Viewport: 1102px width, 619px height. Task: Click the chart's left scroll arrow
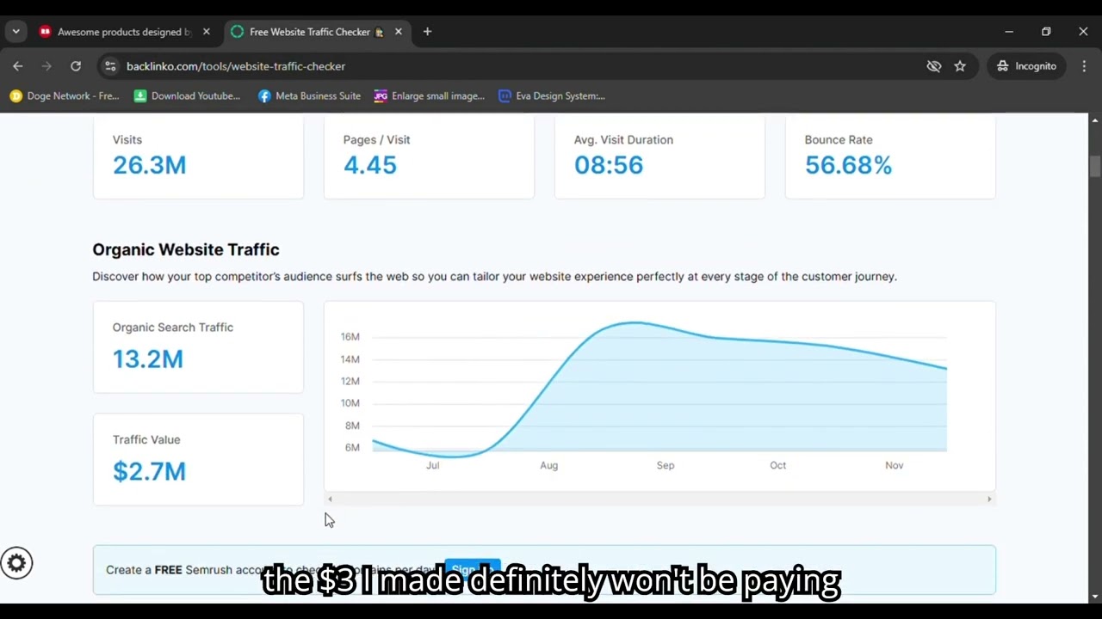[x=330, y=499]
